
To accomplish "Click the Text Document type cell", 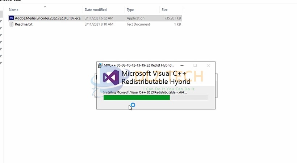I will (138, 24).
